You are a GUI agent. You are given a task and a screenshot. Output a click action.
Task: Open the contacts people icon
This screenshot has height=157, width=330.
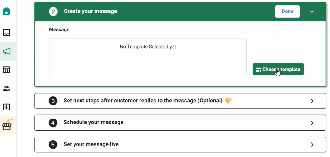(7, 88)
